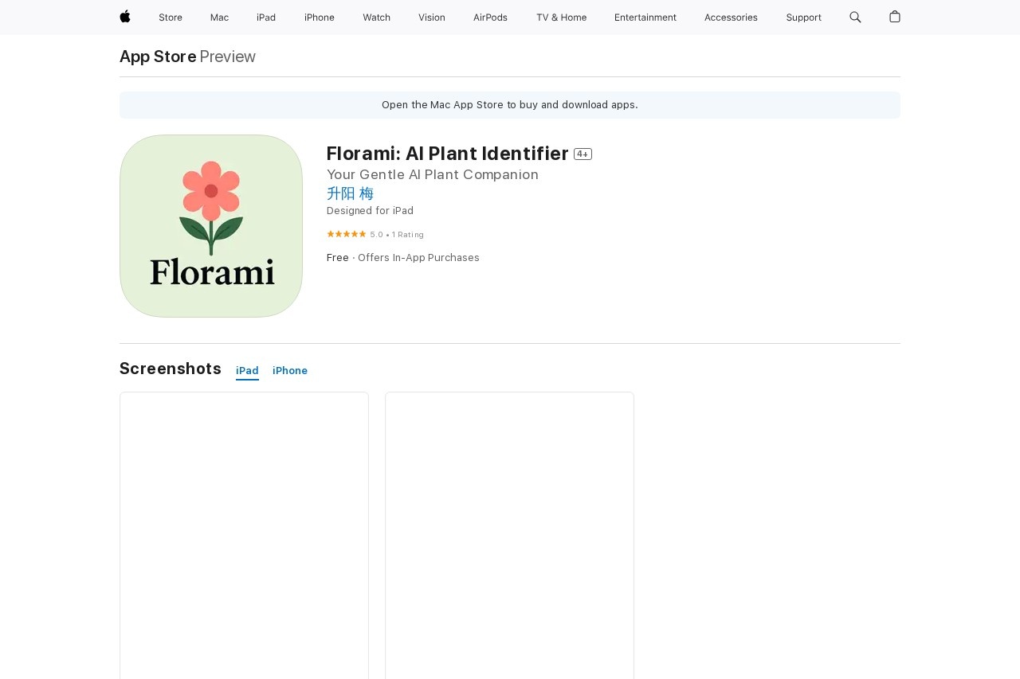Select the iPad screenshots tab

(247, 371)
